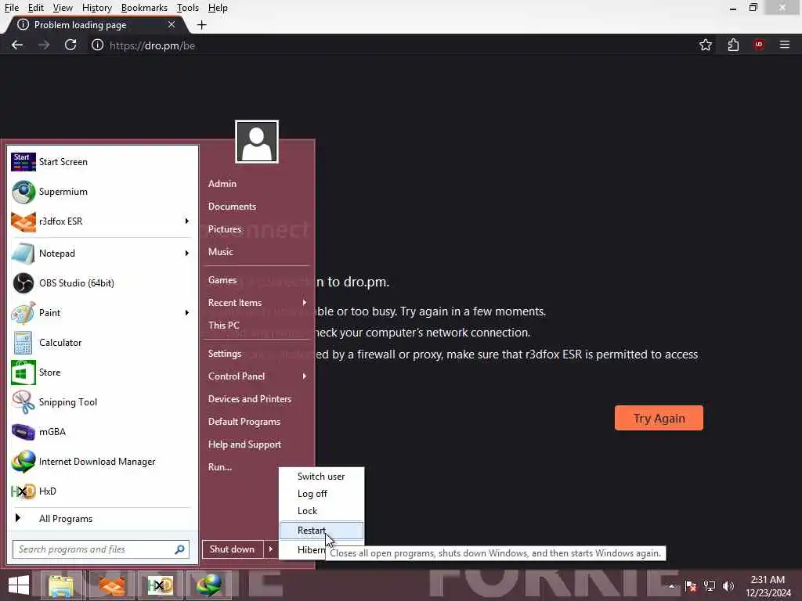The width and height of the screenshot is (802, 601).
Task: Expand the Paint jump list arrow
Action: 186,313
